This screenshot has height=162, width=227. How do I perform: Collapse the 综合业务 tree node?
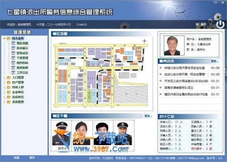tap(4, 38)
